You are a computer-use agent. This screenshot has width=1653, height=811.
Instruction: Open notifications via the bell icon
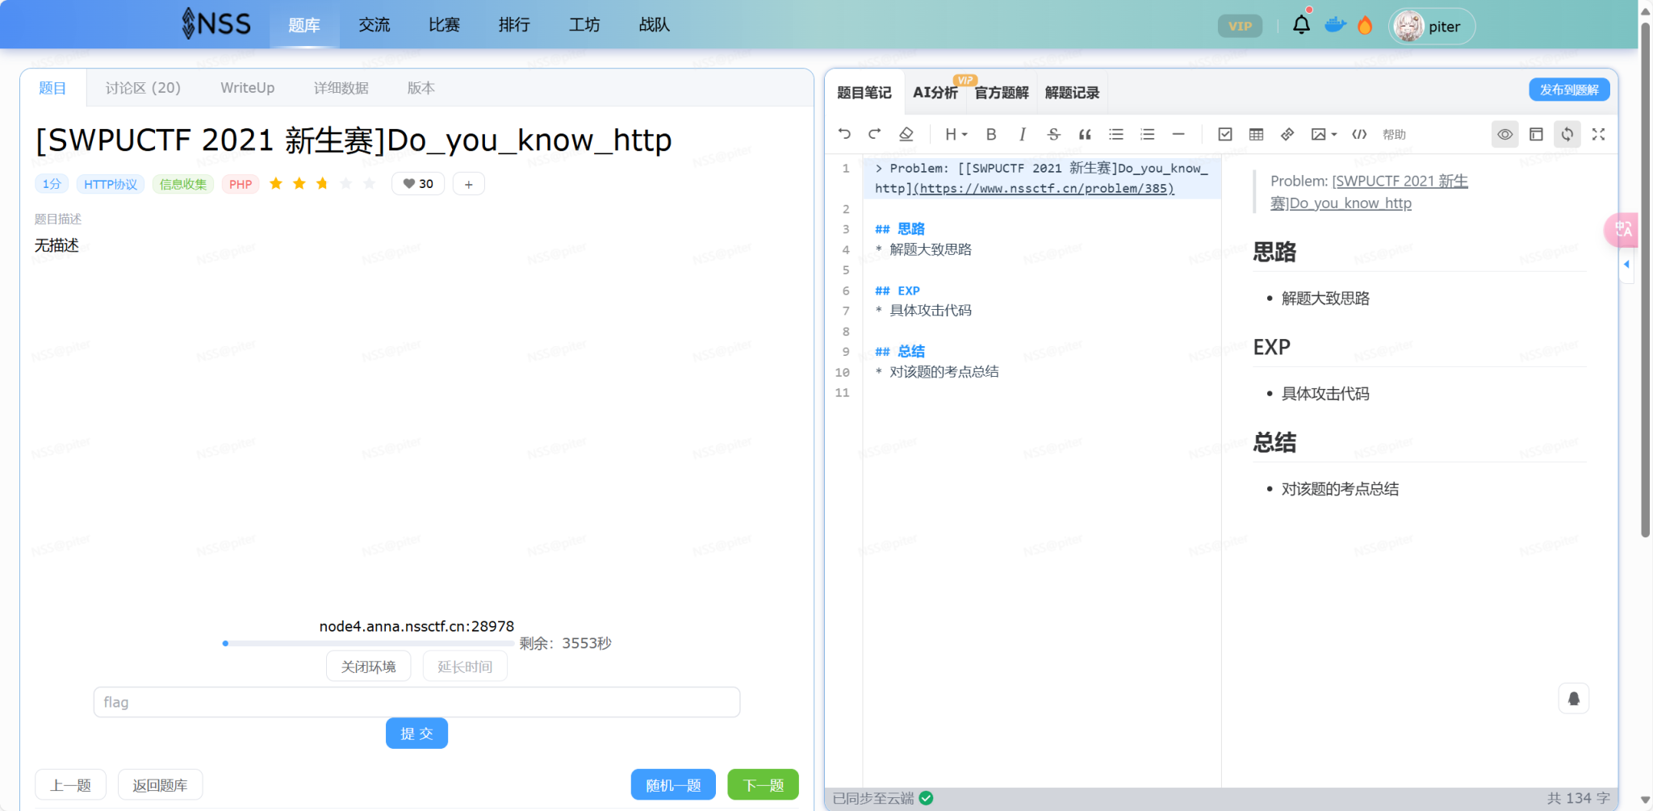pyautogui.click(x=1301, y=24)
